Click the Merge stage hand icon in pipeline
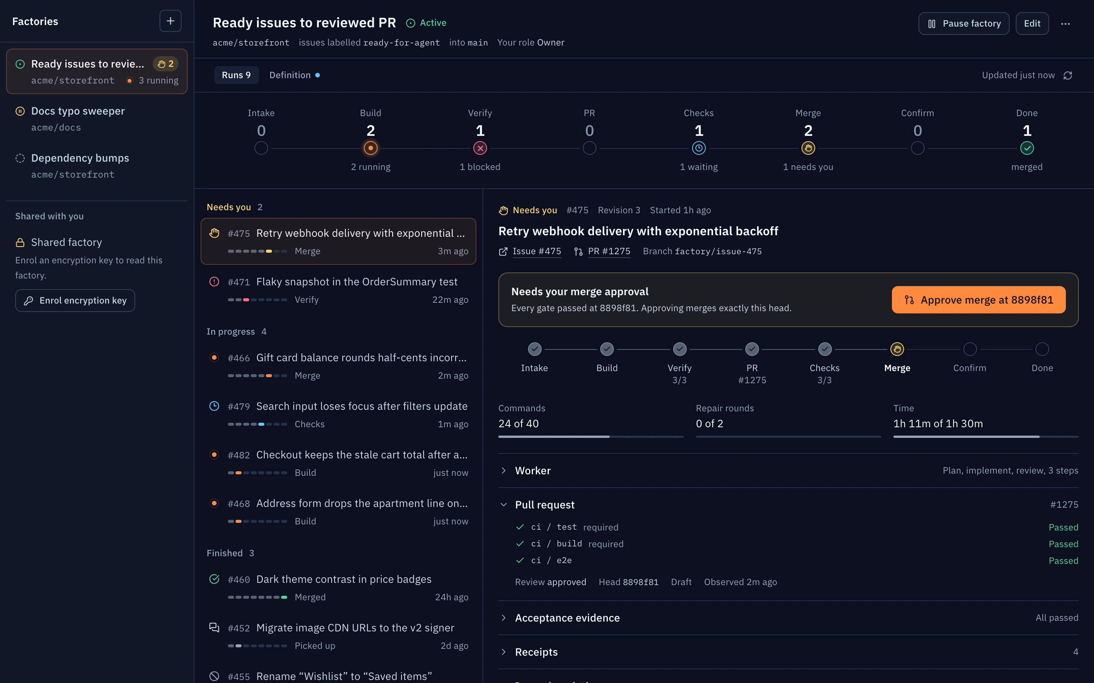 808,148
